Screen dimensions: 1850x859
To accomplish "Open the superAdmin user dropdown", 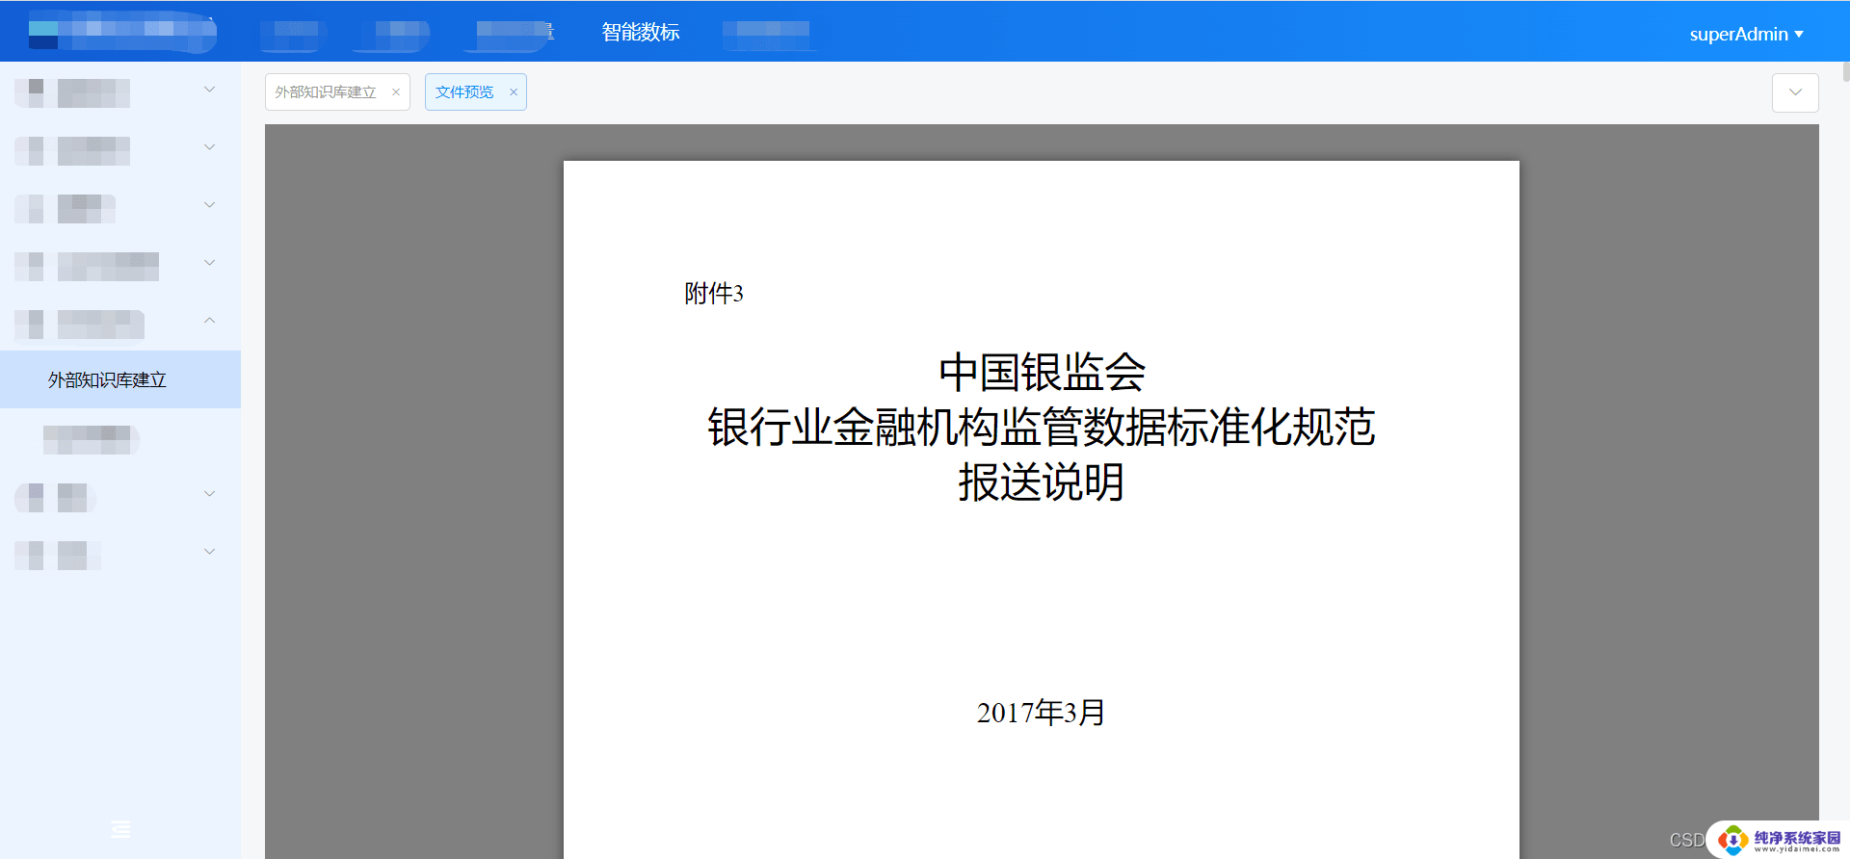I will [1746, 34].
